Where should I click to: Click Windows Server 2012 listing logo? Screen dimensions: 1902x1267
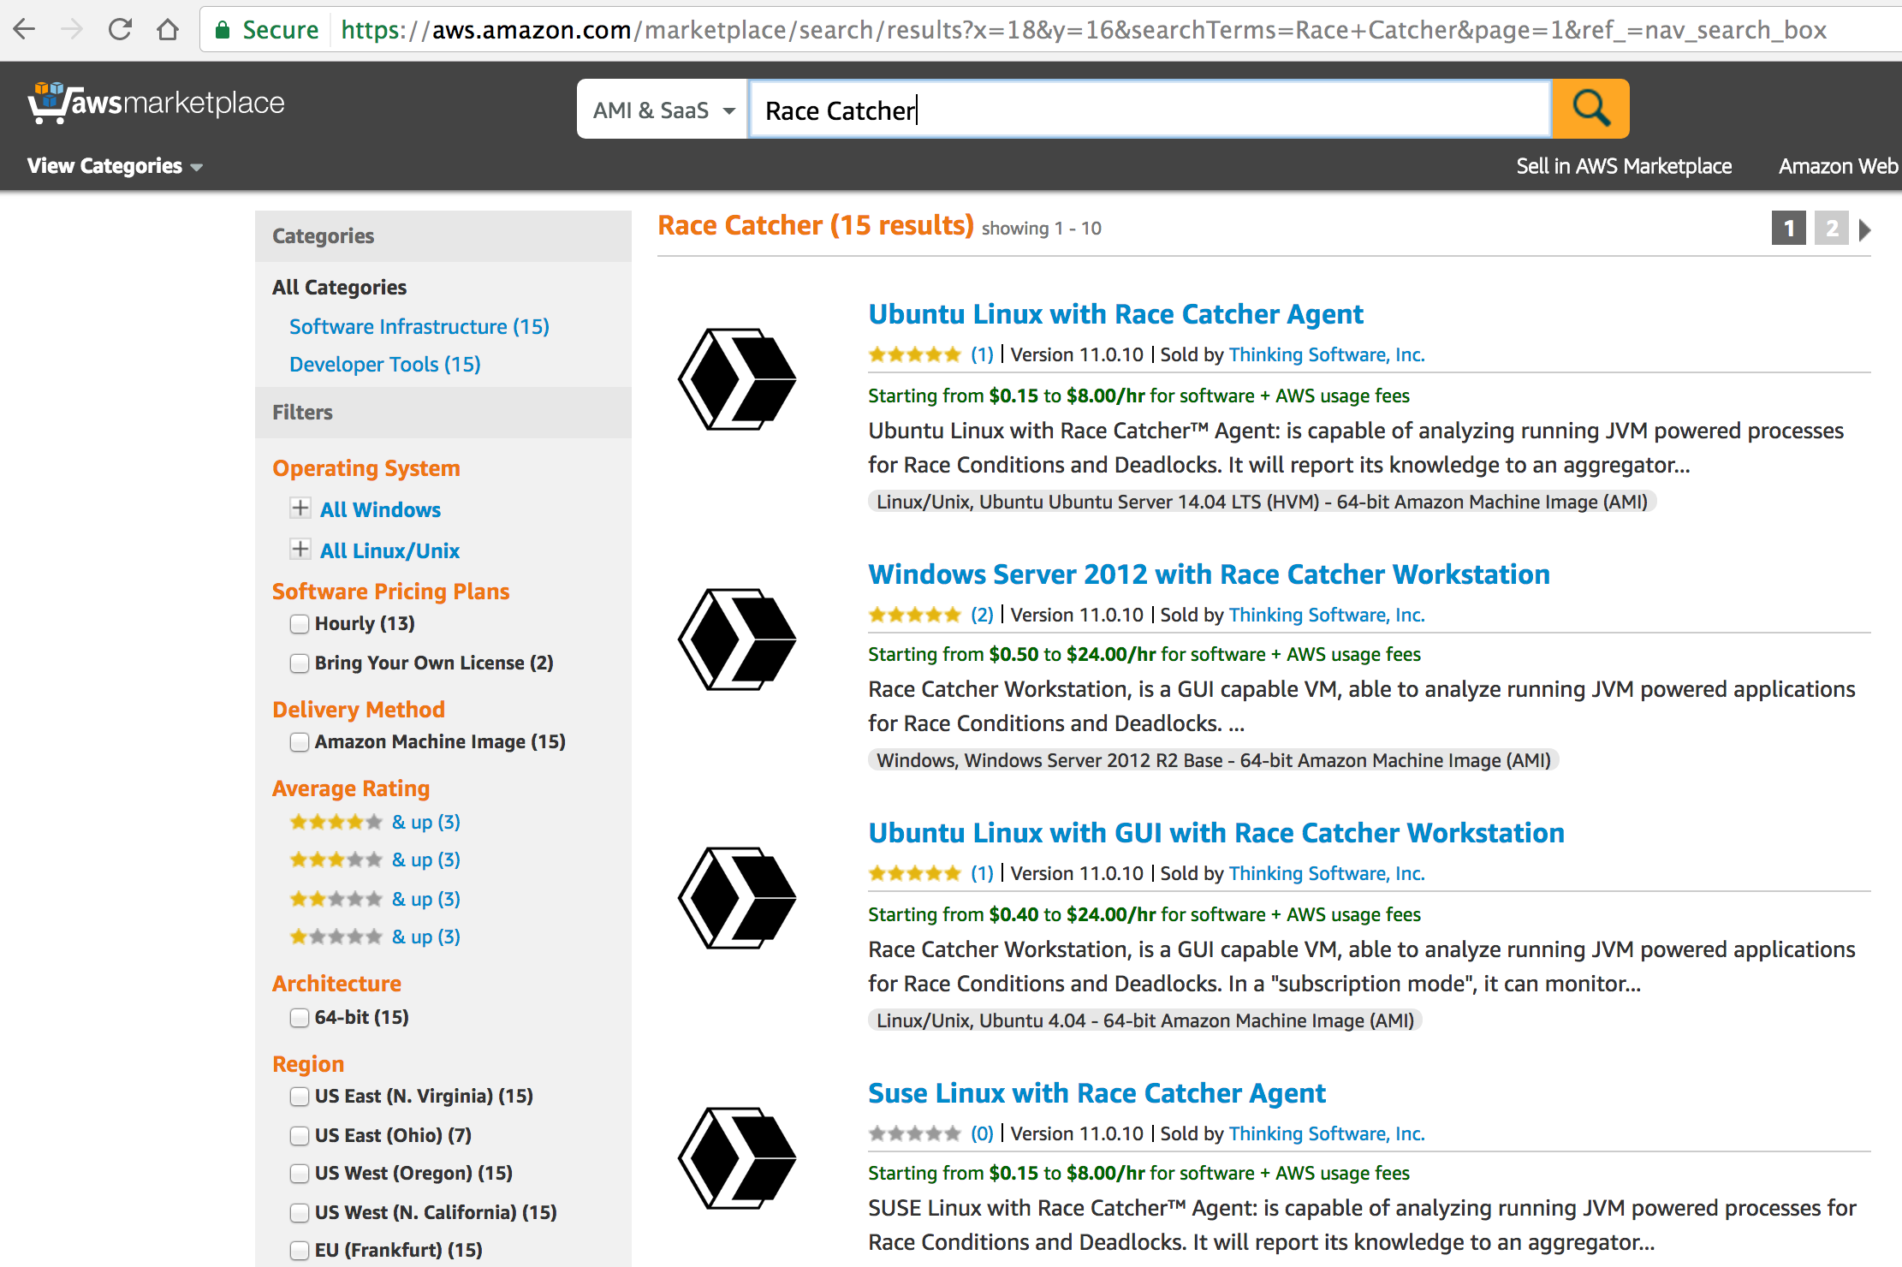coord(737,639)
